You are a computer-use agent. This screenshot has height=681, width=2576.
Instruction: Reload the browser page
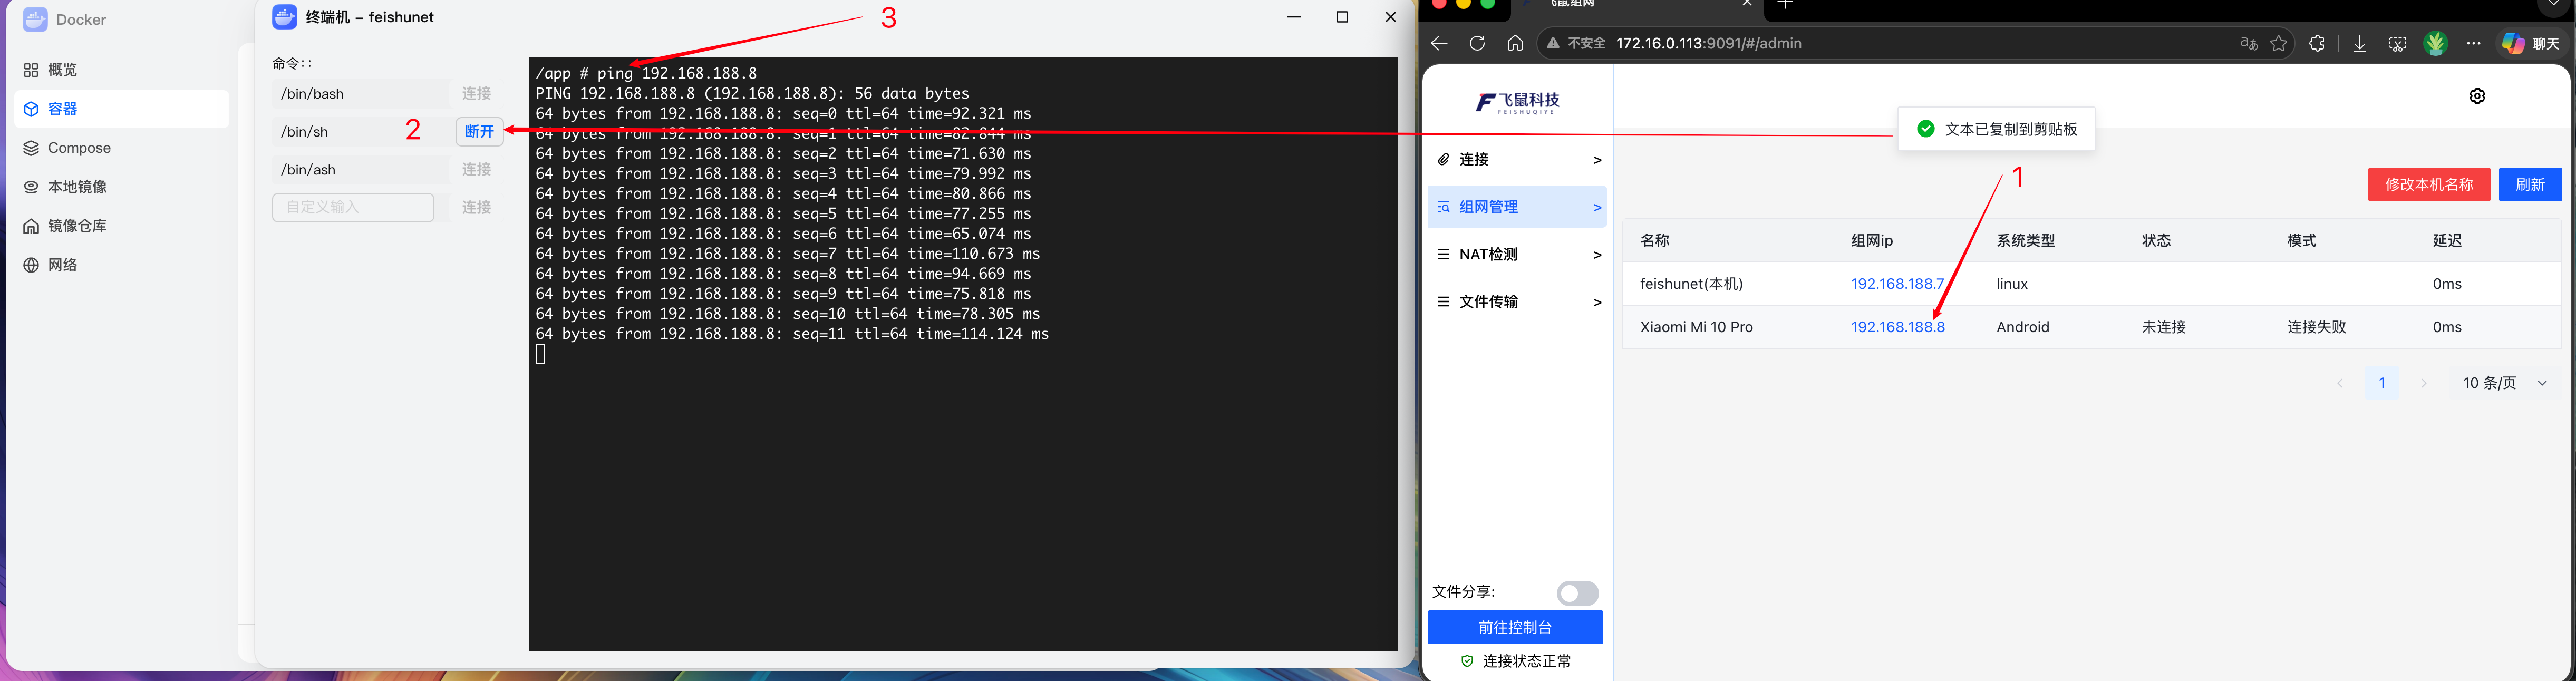1477,43
